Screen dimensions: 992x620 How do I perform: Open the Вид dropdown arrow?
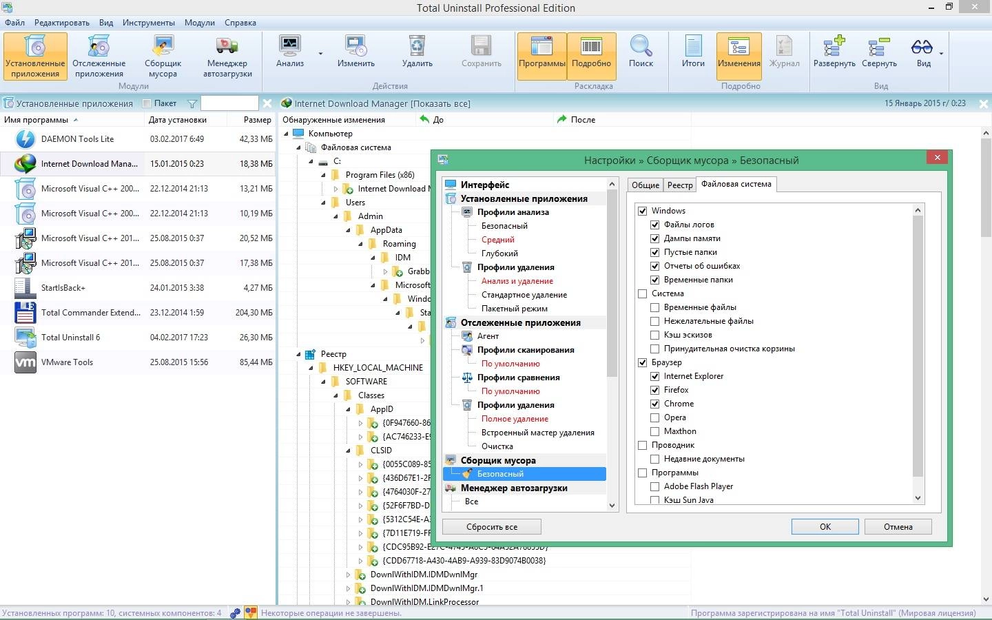941,54
